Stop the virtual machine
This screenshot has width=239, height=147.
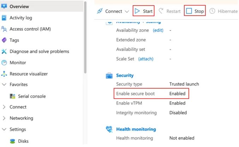click(x=195, y=11)
